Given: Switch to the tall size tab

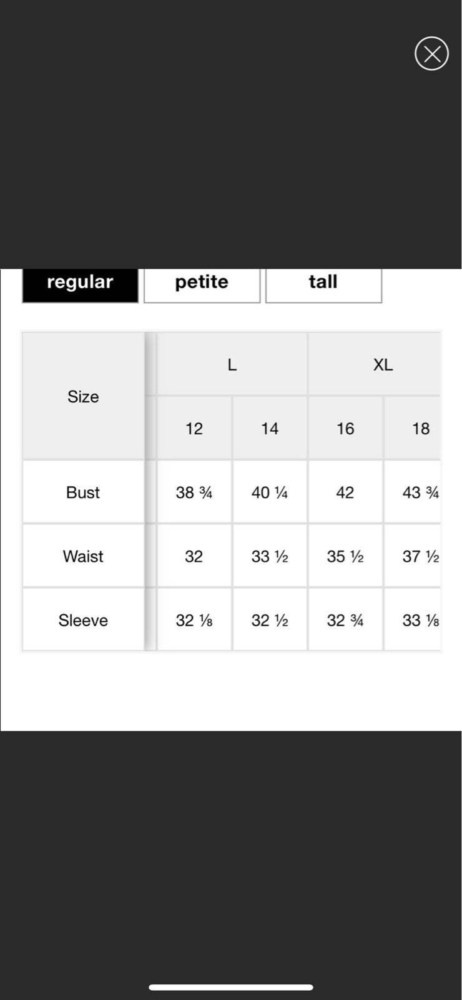Looking at the screenshot, I should (323, 284).
